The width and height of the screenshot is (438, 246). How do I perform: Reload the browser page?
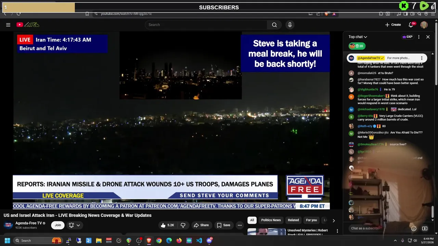coord(18,14)
